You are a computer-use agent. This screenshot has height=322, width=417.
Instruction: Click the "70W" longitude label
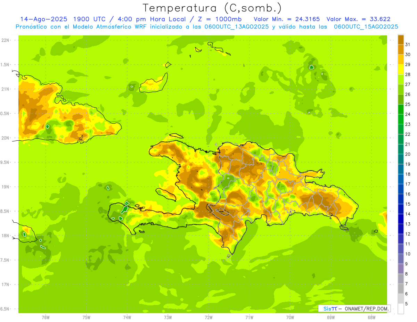(x=290, y=317)
